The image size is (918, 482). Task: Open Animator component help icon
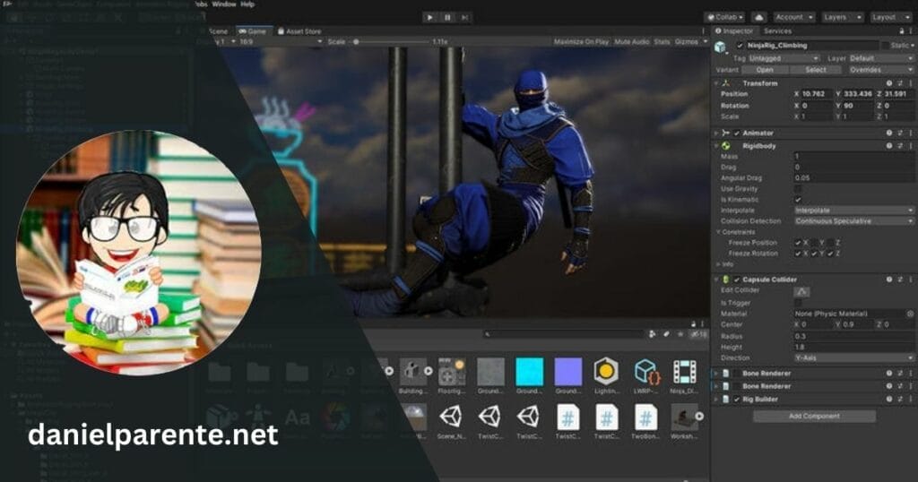tap(888, 133)
